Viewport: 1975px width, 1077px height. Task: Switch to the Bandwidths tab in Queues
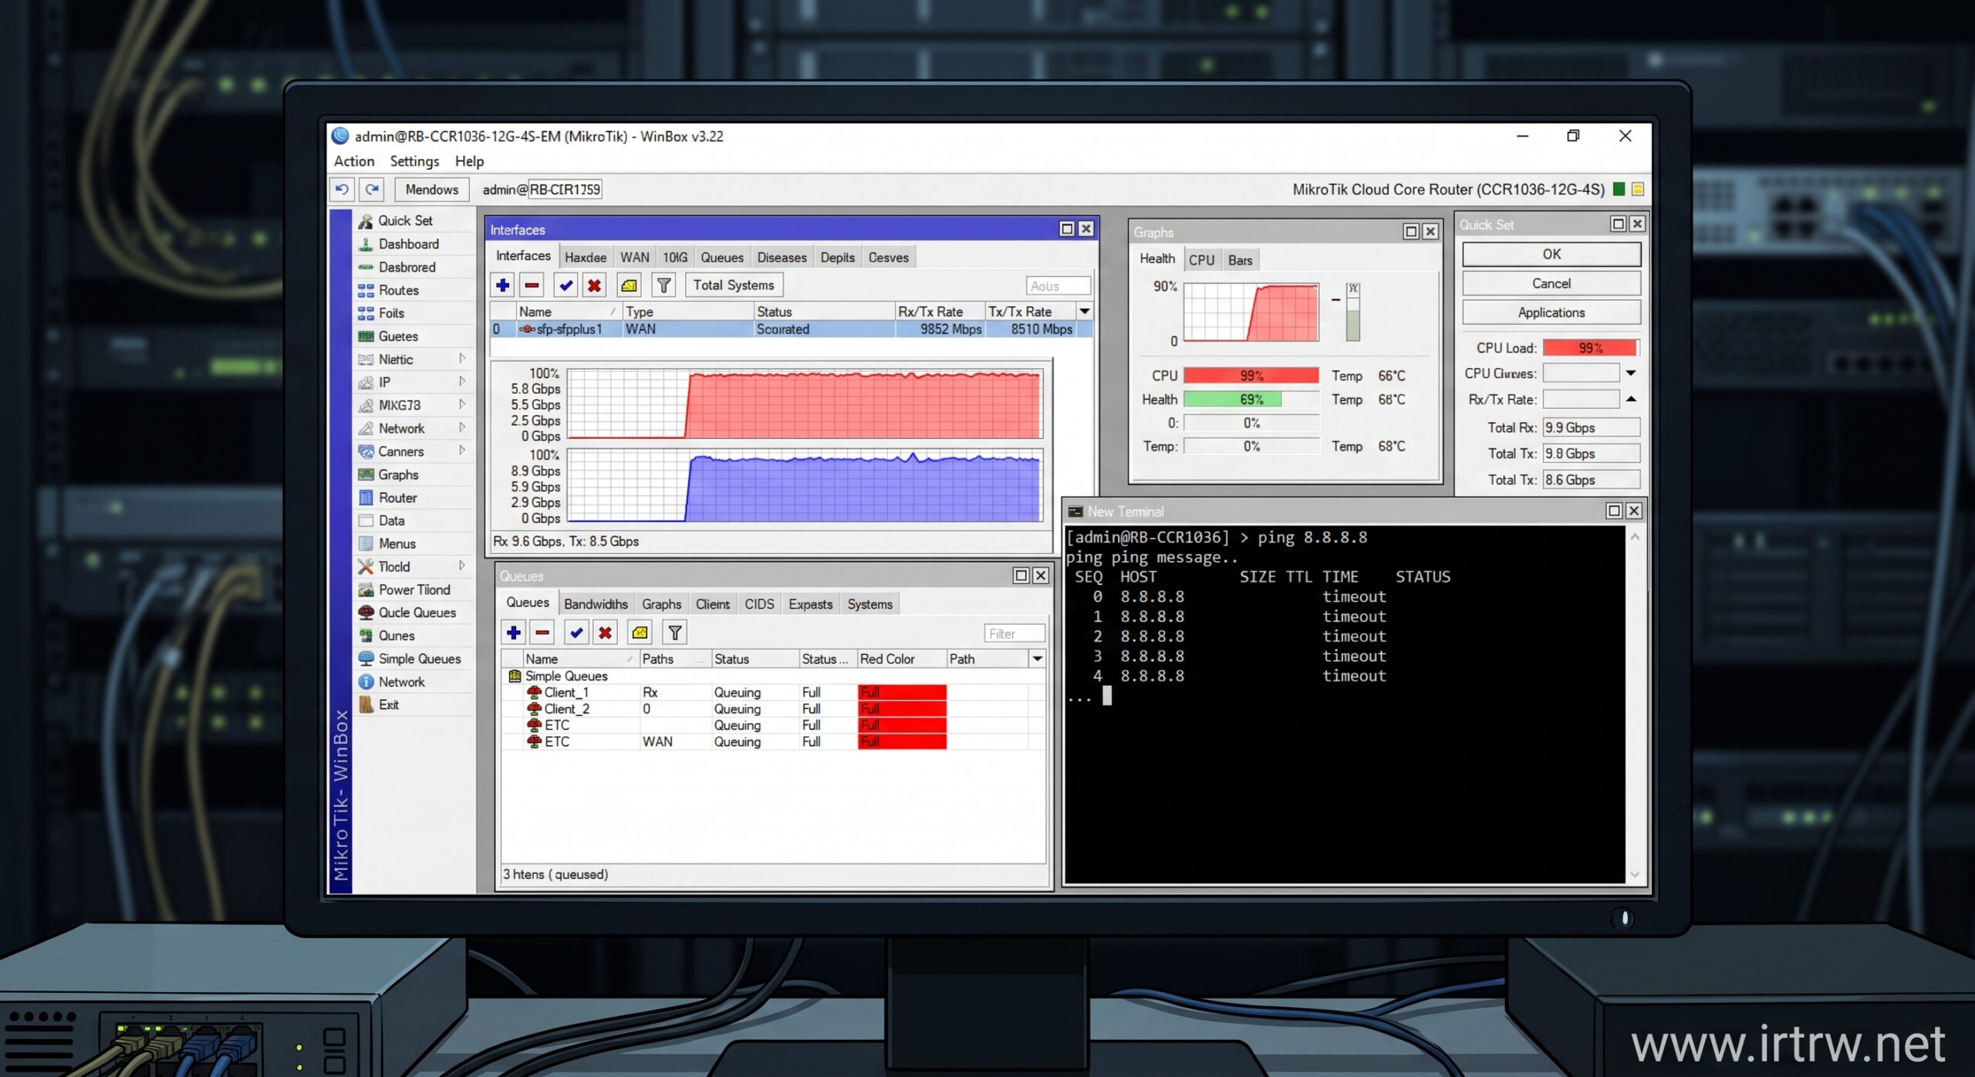point(596,604)
